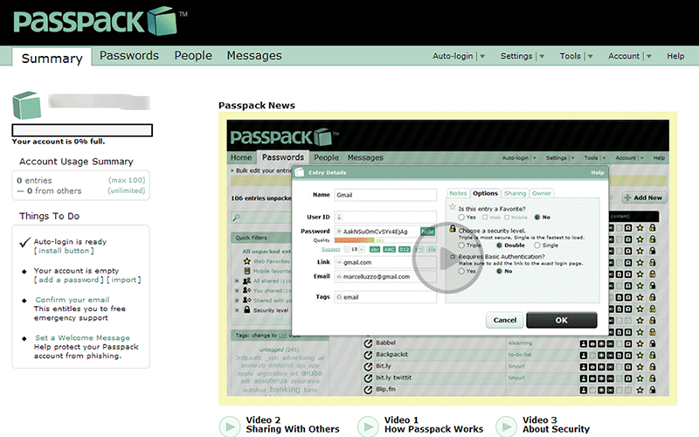Click the checkmark beside Auto-login is ready
Viewport: 699px width, 437px height.
click(x=25, y=242)
